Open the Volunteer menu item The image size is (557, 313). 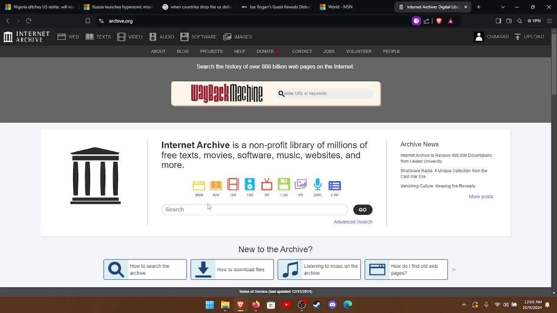(x=359, y=51)
